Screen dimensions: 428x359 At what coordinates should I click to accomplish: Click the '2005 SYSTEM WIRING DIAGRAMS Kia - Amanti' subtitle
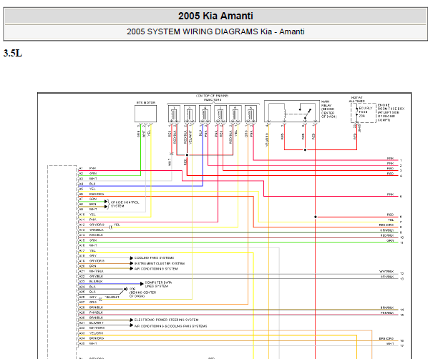(x=215, y=31)
